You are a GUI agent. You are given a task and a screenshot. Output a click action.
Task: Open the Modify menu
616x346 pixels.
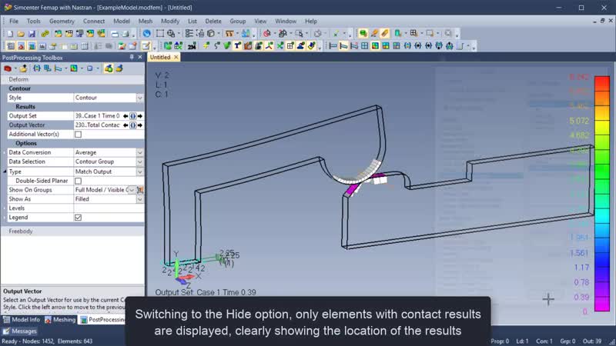(170, 22)
